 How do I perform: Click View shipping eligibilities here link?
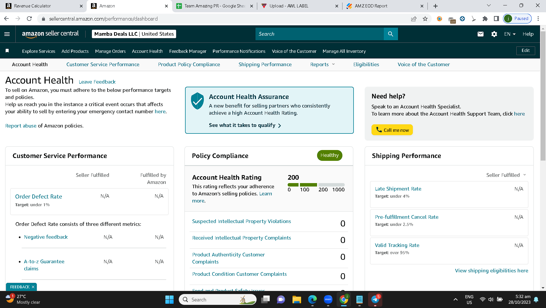(492, 271)
